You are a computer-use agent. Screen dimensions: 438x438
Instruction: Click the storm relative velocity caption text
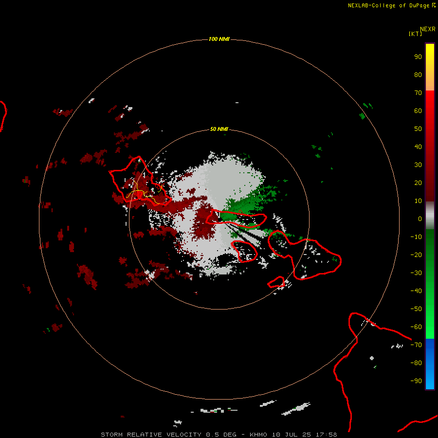[219, 435]
